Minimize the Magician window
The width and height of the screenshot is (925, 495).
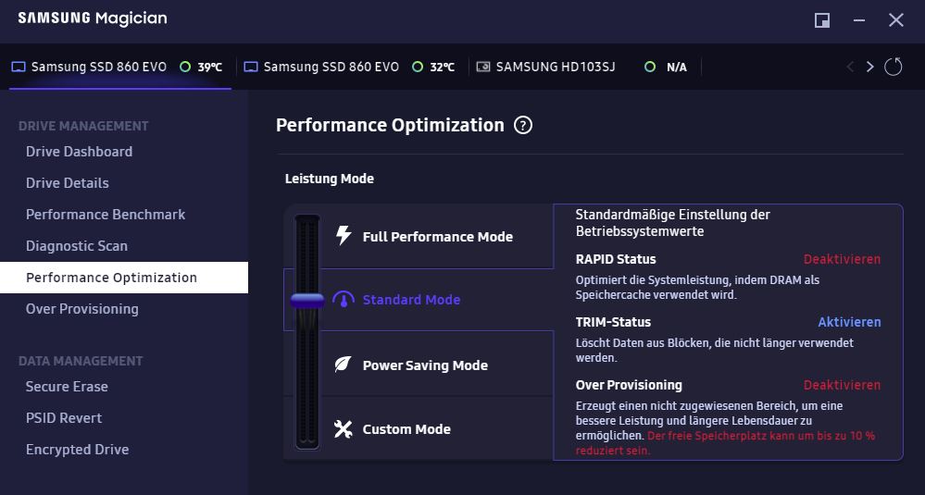(859, 20)
